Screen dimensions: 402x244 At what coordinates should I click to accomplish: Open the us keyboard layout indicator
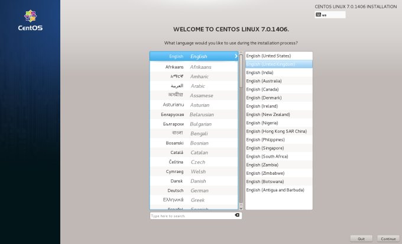click(x=330, y=15)
